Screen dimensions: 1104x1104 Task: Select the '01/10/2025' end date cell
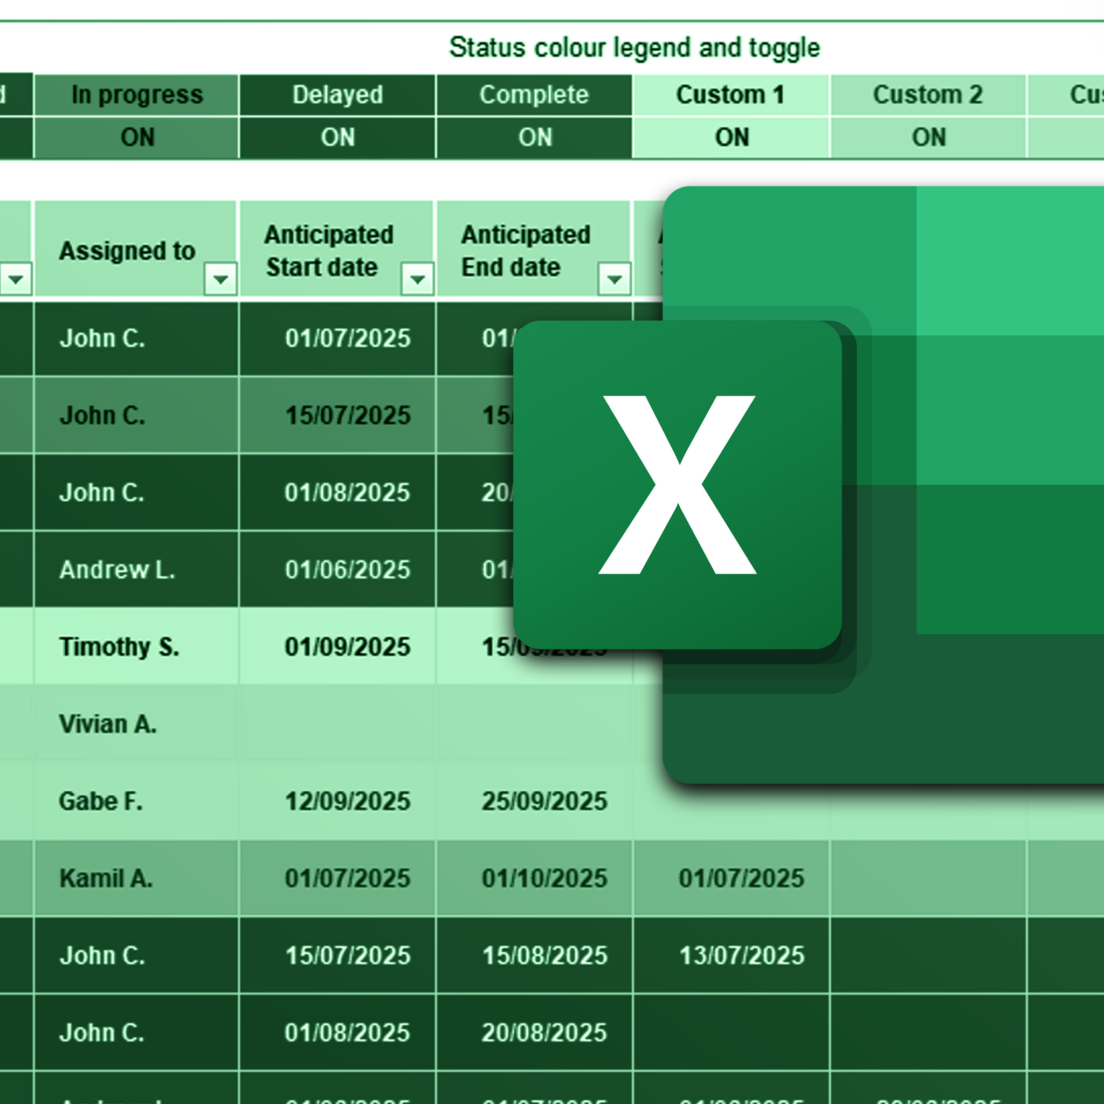tap(535, 878)
